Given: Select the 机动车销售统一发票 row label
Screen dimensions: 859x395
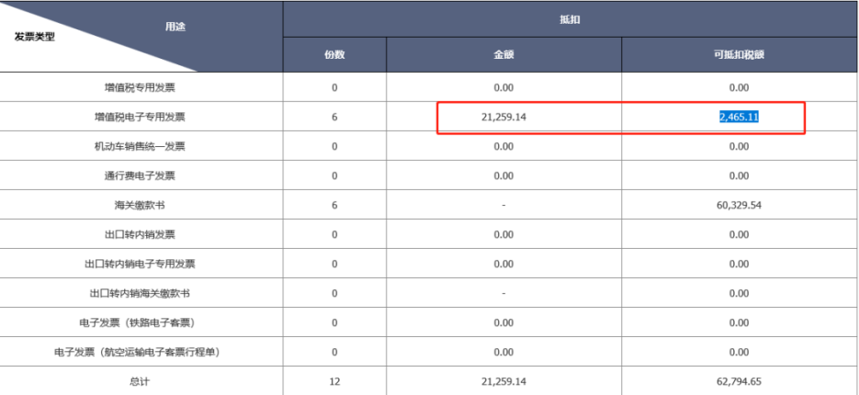Looking at the screenshot, I should tap(140, 146).
